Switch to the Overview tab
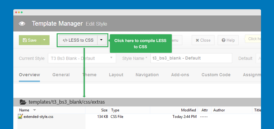Viewport: 274px width, 129px height. pos(29,75)
